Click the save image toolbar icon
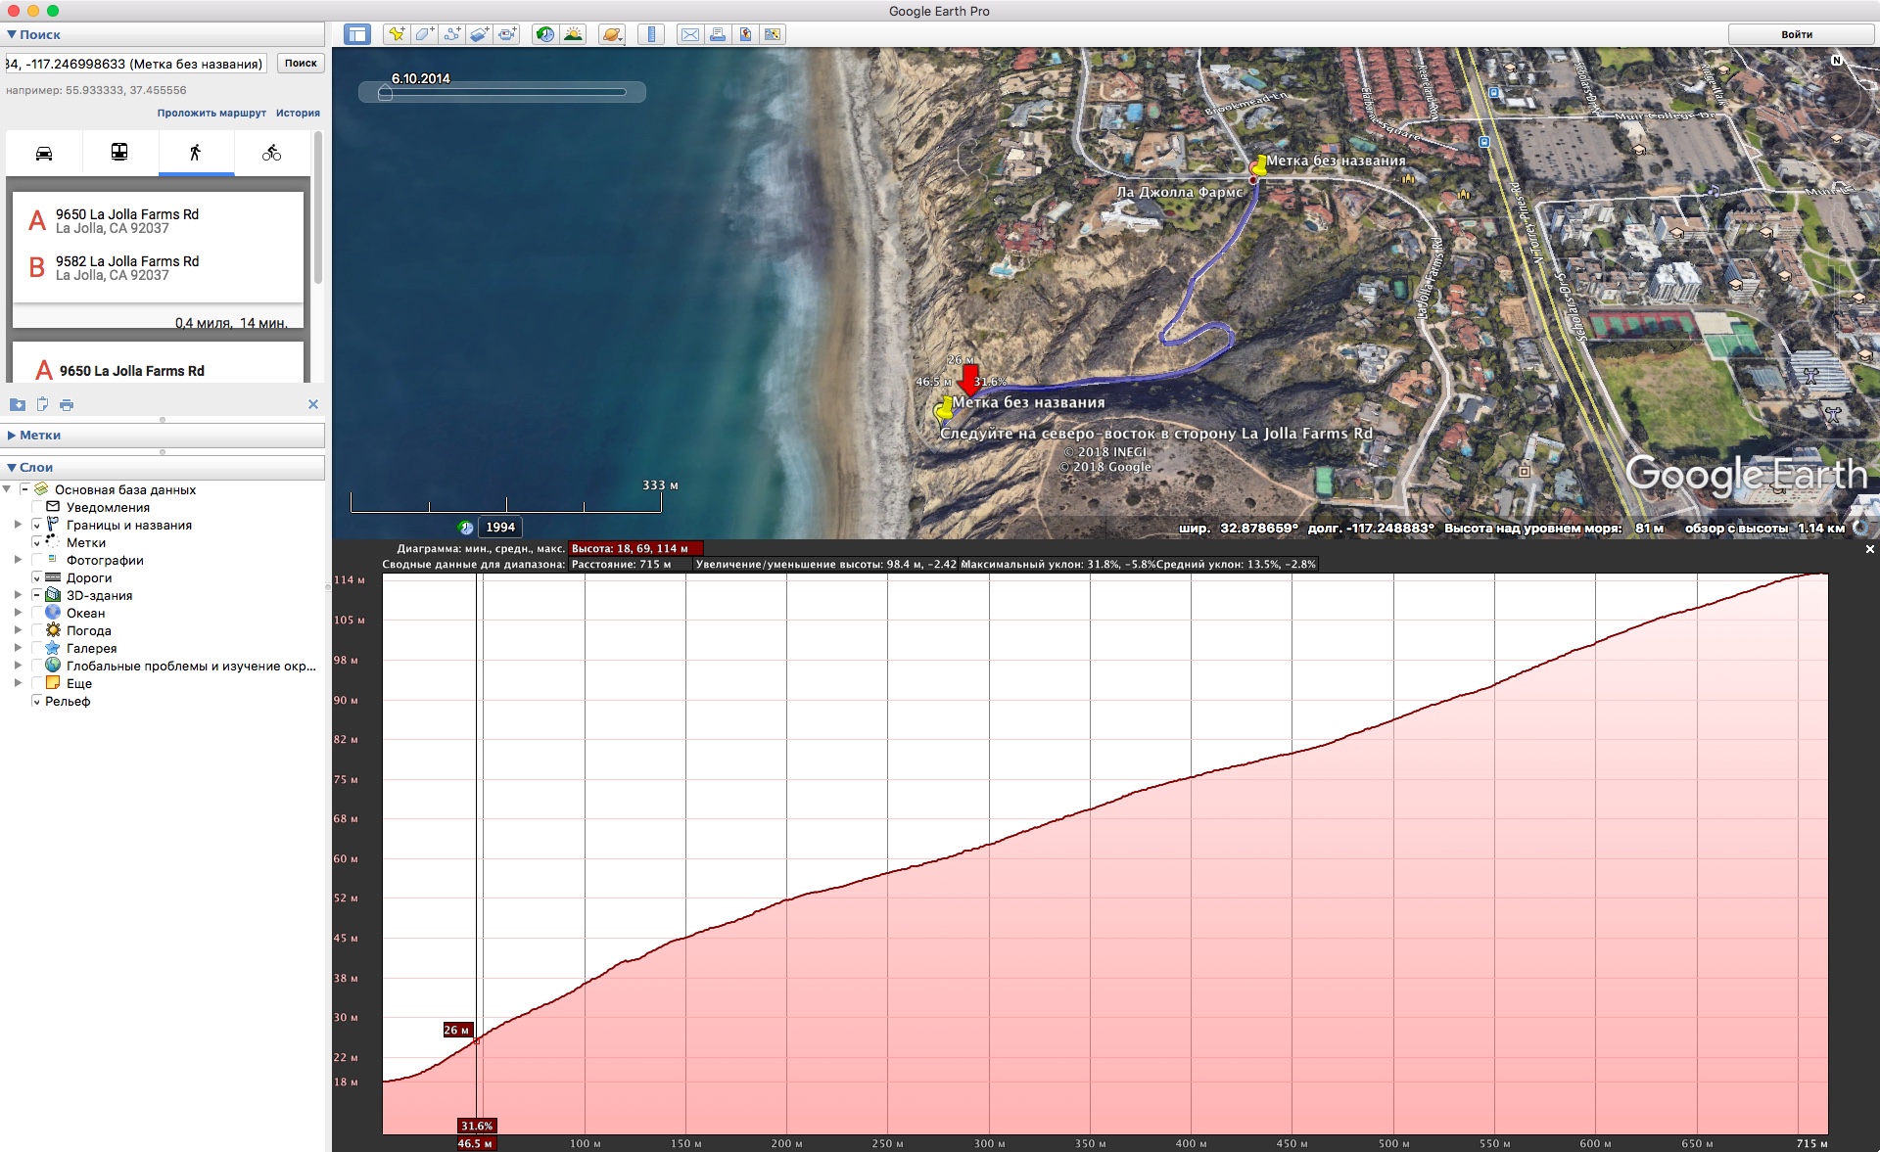The width and height of the screenshot is (1880, 1152). tap(745, 34)
